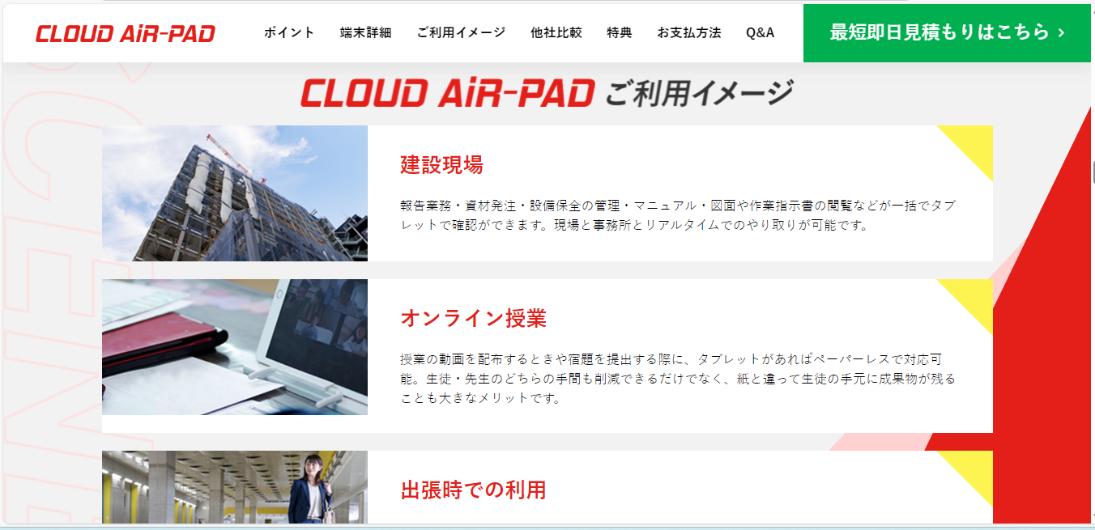Click the 出張時での利用 heading

(x=473, y=490)
